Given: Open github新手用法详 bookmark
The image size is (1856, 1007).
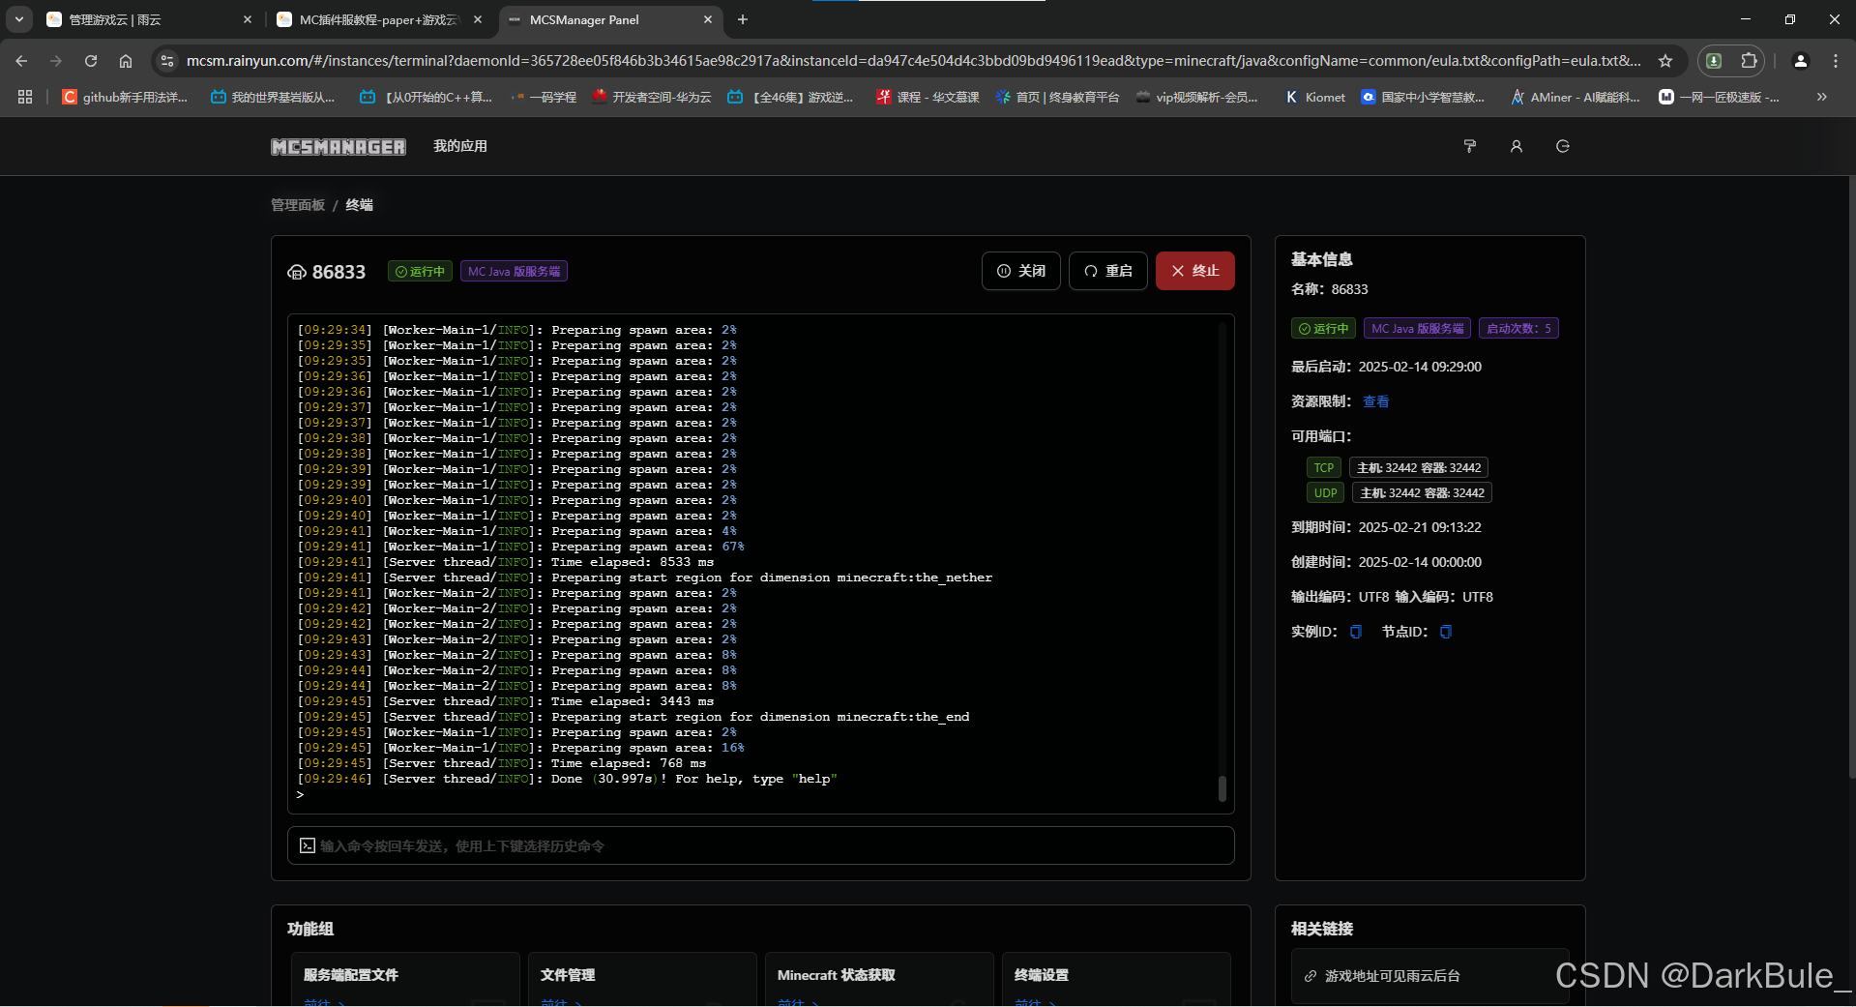Looking at the screenshot, I should [125, 97].
